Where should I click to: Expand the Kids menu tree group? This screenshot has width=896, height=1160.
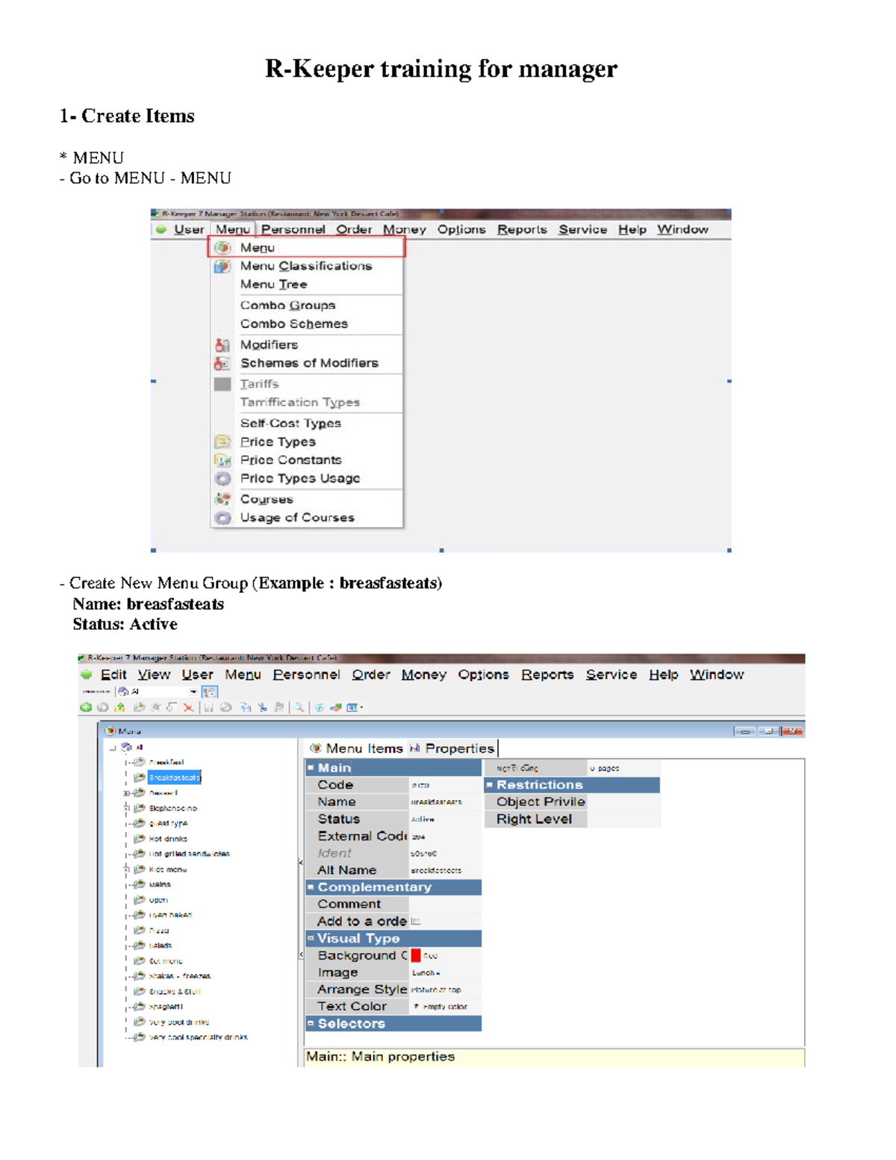coord(126,869)
